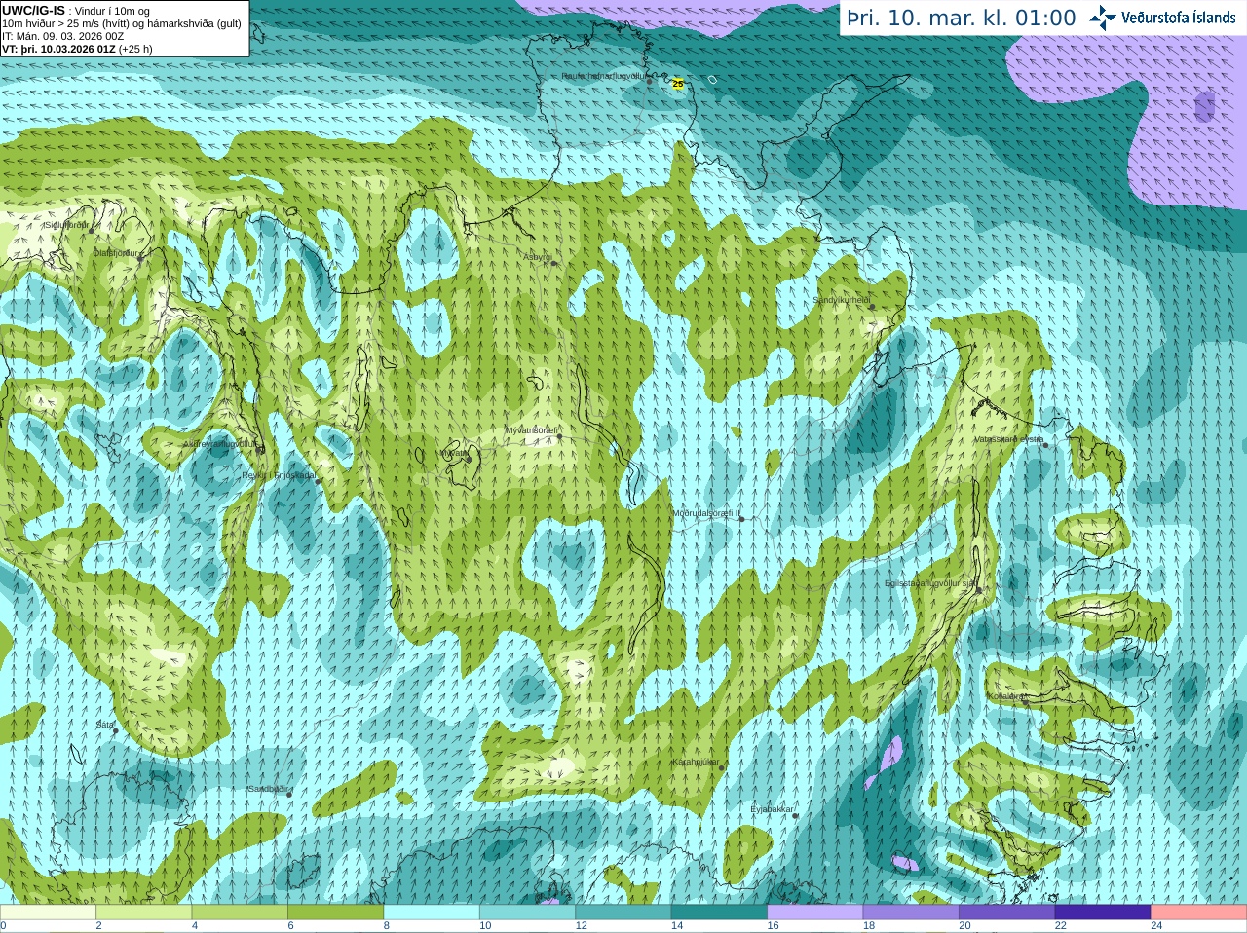Click the 22–24 m/s dark purple swatch
Screen dimensions: 1247x933
[1104, 913]
